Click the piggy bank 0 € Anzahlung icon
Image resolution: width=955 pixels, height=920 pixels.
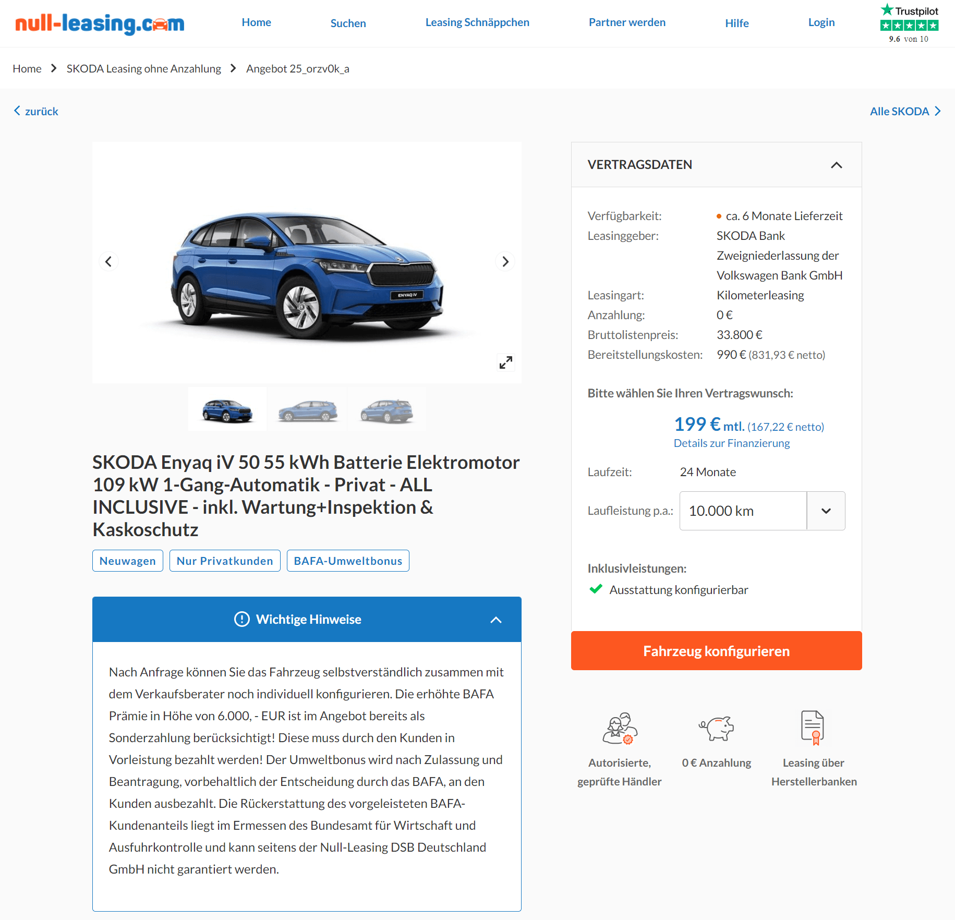tap(716, 728)
